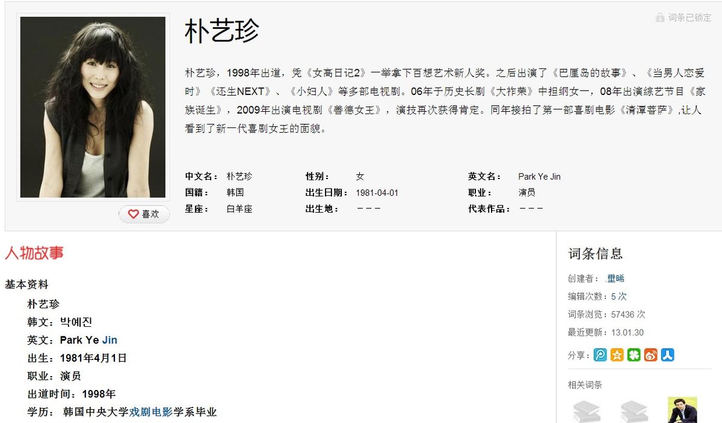722x423 pixels.
Task: Open the 电影 link in 学历 line
Action: (x=162, y=412)
